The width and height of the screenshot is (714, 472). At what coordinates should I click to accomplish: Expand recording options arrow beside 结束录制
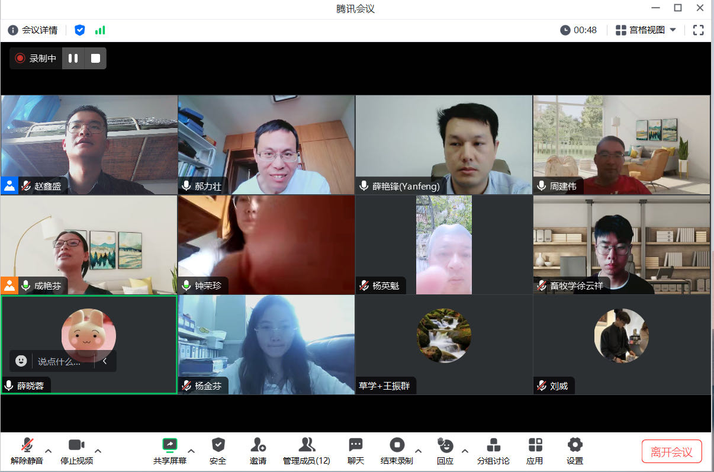tap(419, 451)
